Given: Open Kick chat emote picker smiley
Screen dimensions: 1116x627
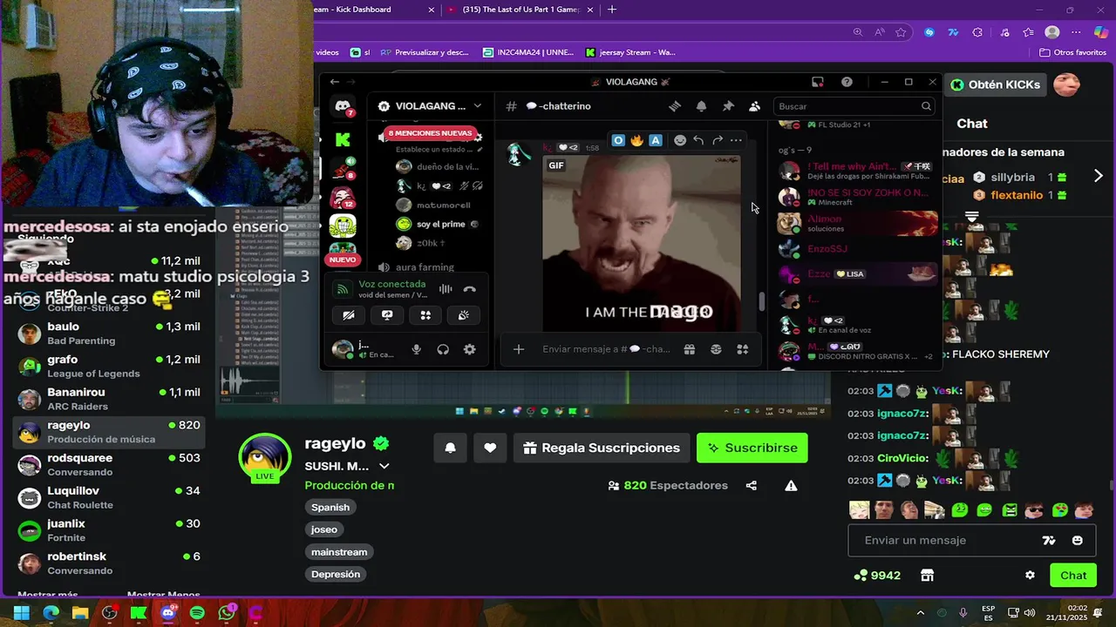Looking at the screenshot, I should point(1078,540).
